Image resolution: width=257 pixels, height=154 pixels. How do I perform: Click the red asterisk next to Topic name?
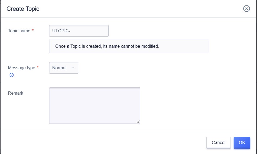(33, 31)
